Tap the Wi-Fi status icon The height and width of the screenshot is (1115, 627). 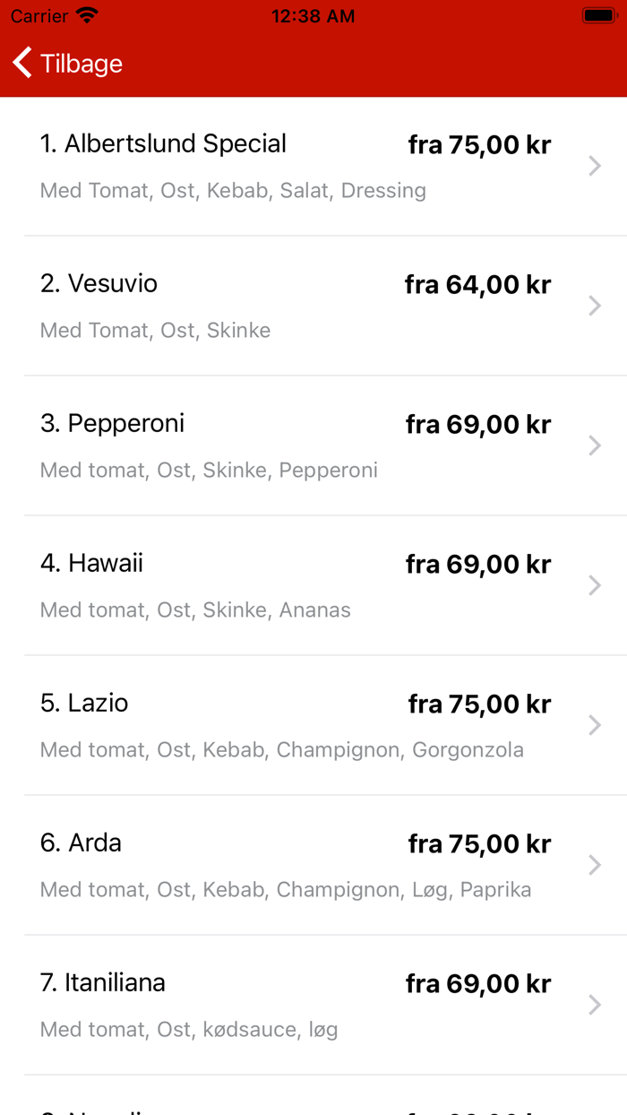pos(87,16)
